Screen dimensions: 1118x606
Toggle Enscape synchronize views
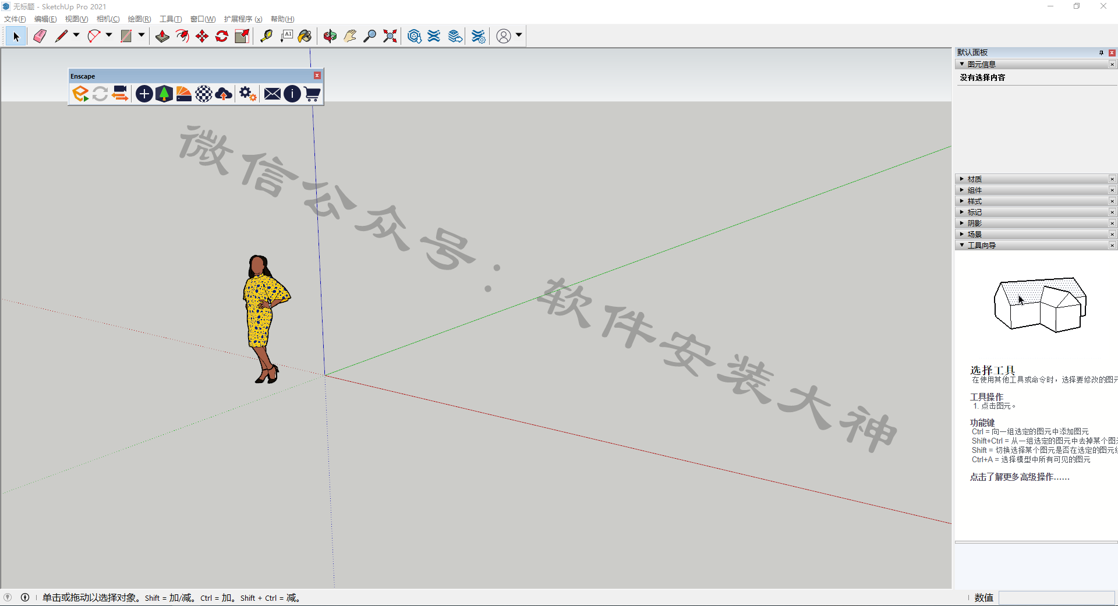pyautogui.click(x=120, y=94)
